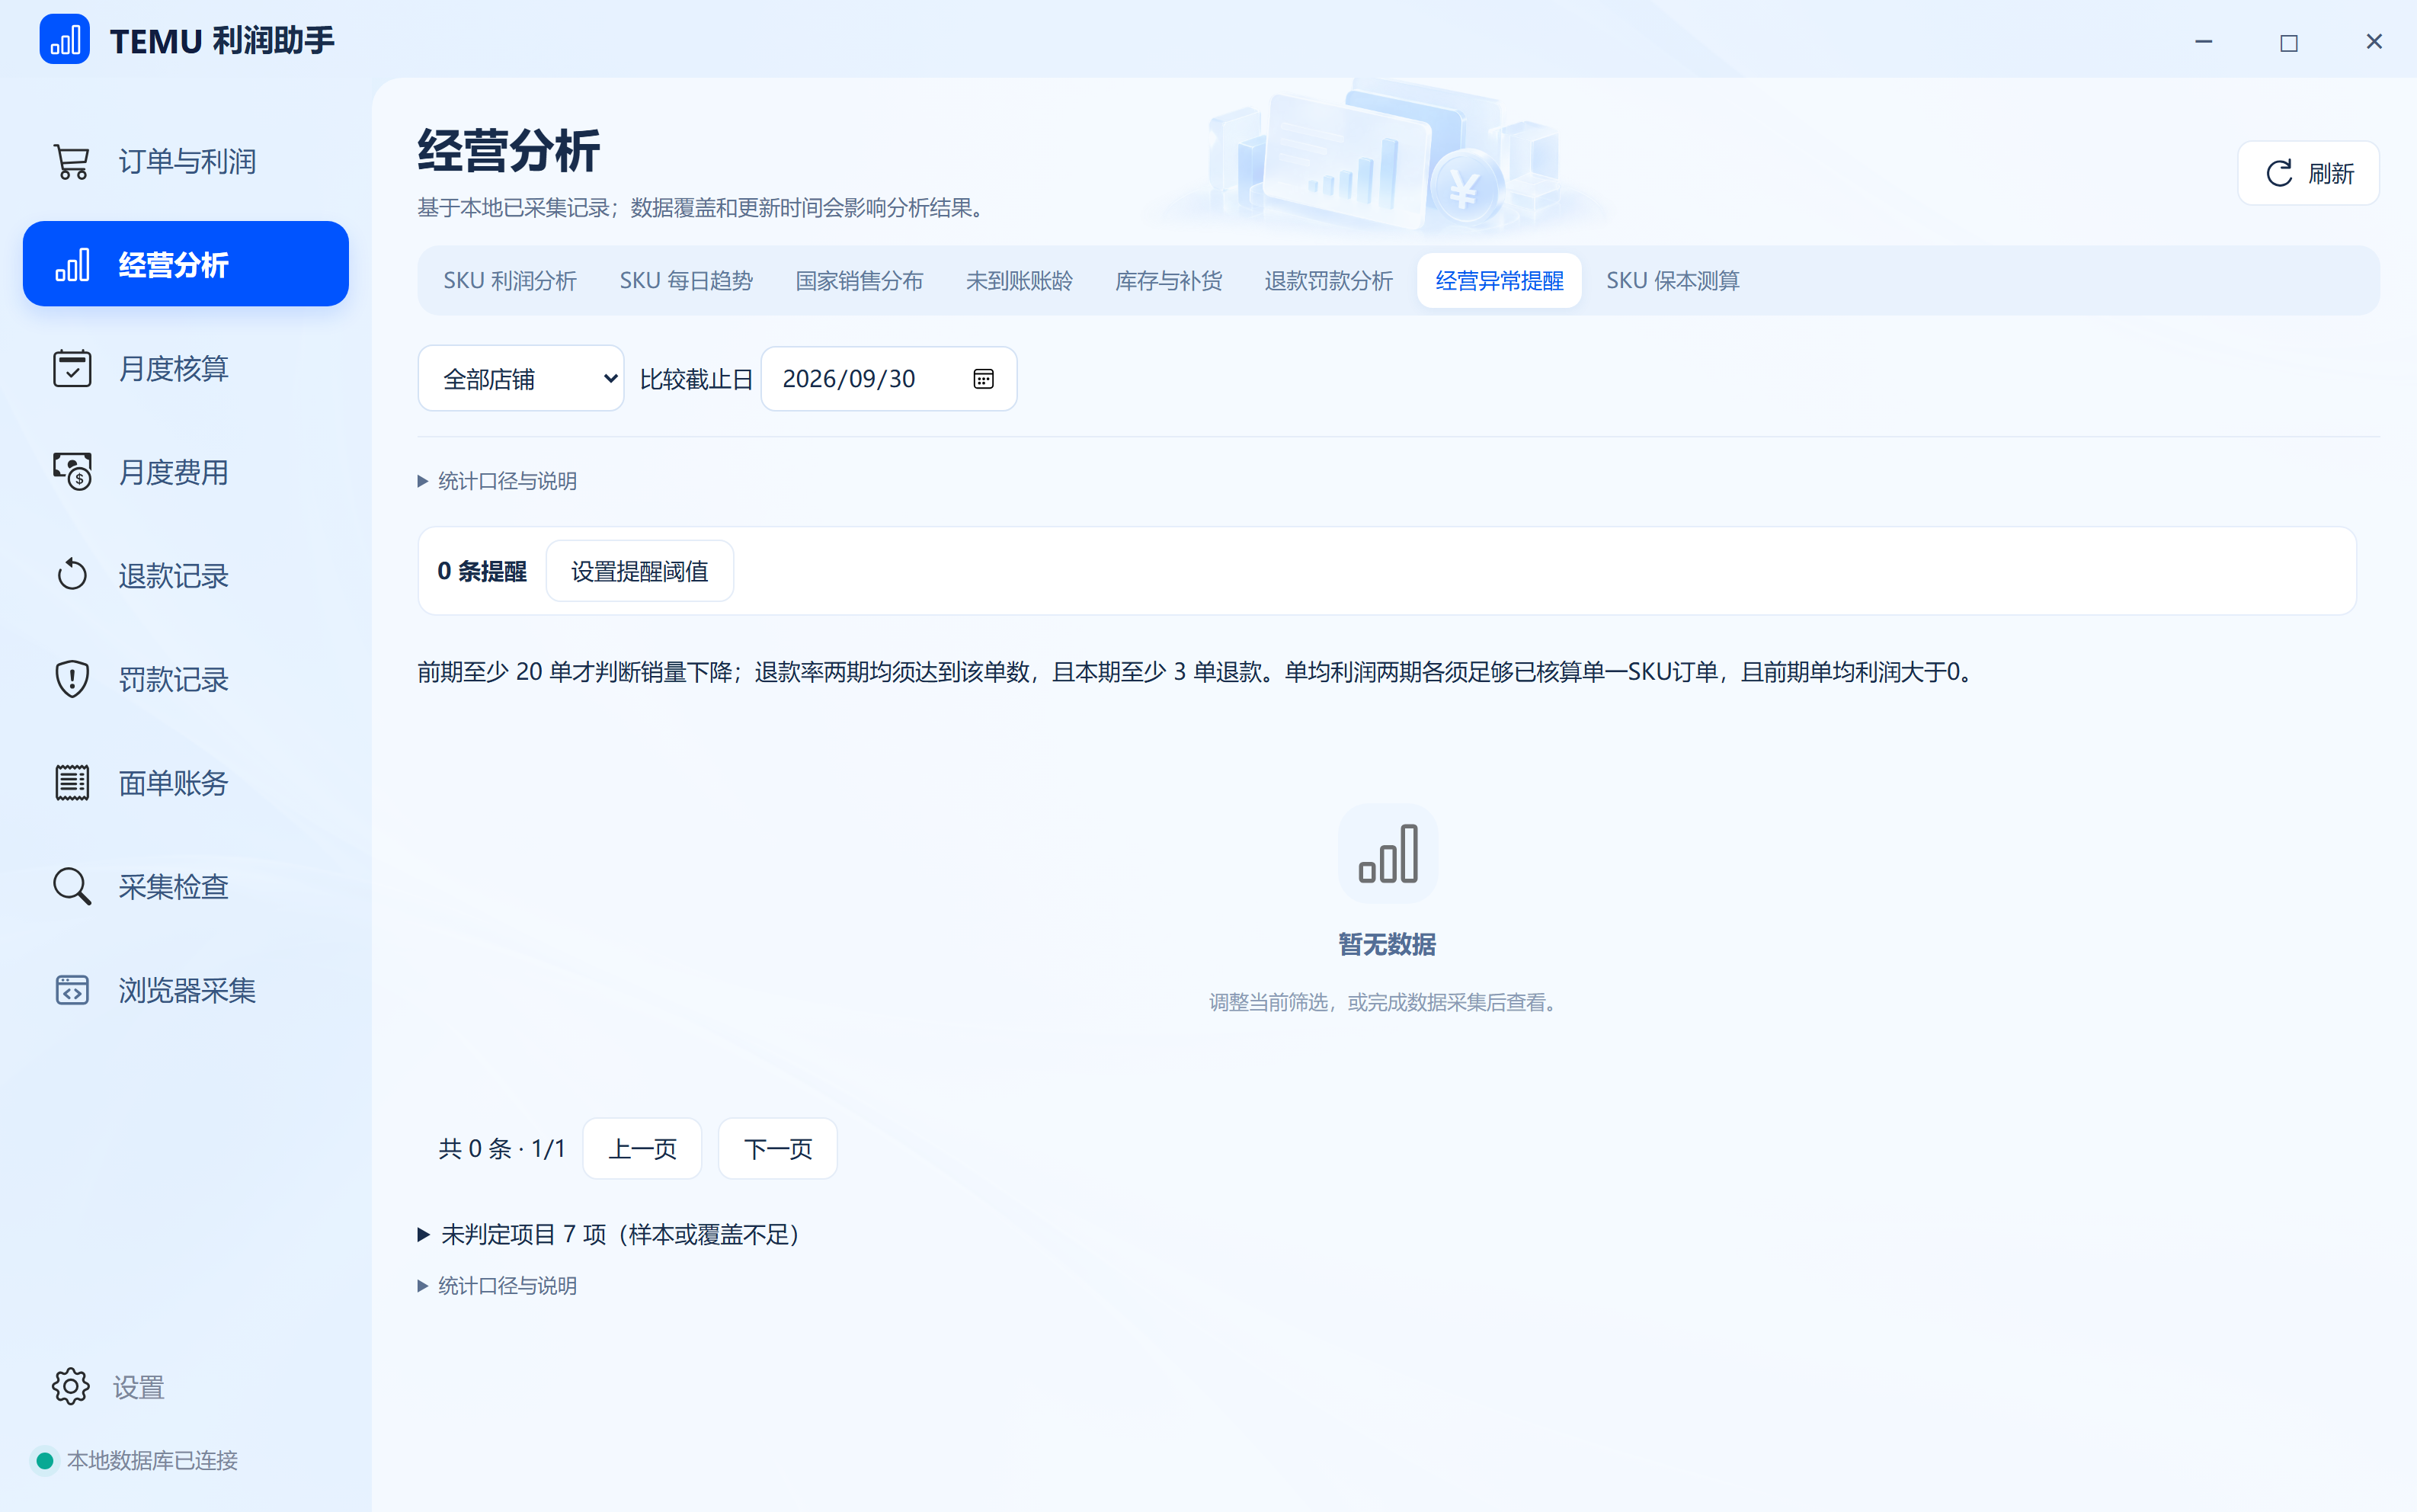
Task: Expand the bottom 统计口径与说明 section
Action: click(x=497, y=1286)
